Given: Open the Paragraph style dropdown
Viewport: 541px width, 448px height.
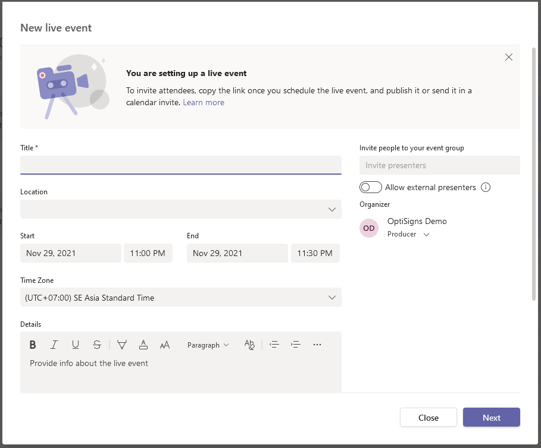Looking at the screenshot, I should [x=208, y=345].
